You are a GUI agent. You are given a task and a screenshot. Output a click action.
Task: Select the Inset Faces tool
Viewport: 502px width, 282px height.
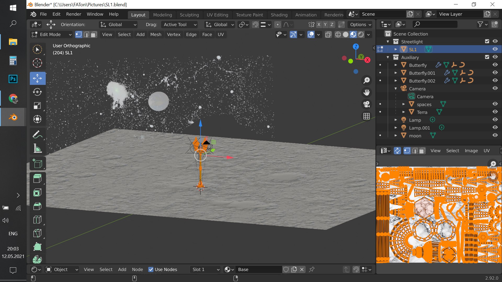tap(37, 192)
